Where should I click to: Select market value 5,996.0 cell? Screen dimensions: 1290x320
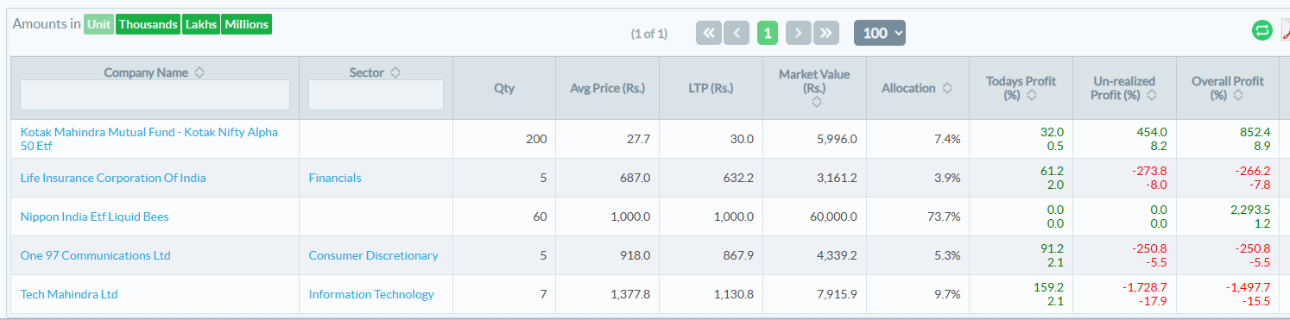pos(814,139)
